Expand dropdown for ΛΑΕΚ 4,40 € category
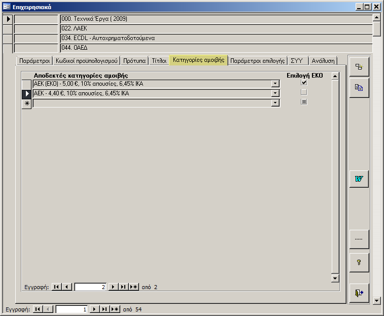Viewport: 384px width, 316px height. [x=275, y=93]
